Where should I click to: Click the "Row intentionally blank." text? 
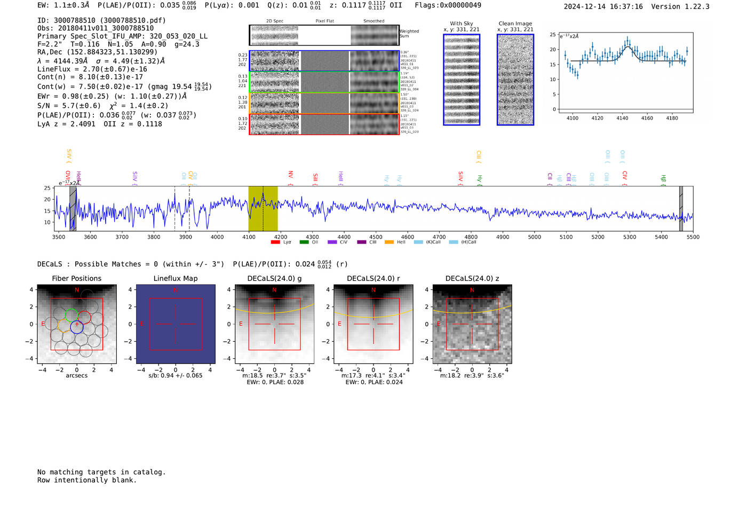point(87,480)
